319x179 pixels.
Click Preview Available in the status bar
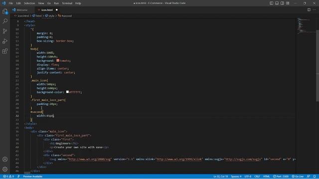coord(33,177)
